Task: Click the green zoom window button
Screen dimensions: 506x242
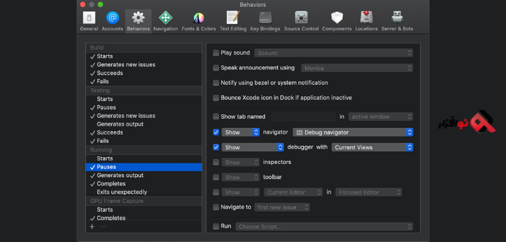Action: (x=100, y=4)
